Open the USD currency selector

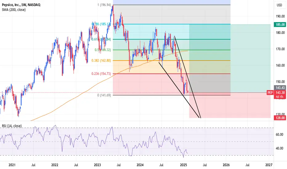point(279,5)
